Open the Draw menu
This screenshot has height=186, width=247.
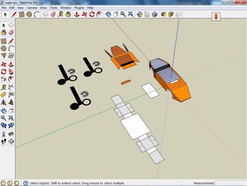[x=44, y=8]
